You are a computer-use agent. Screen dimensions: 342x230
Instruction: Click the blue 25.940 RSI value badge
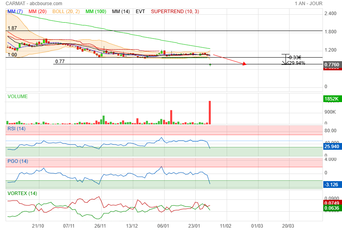point(331,147)
